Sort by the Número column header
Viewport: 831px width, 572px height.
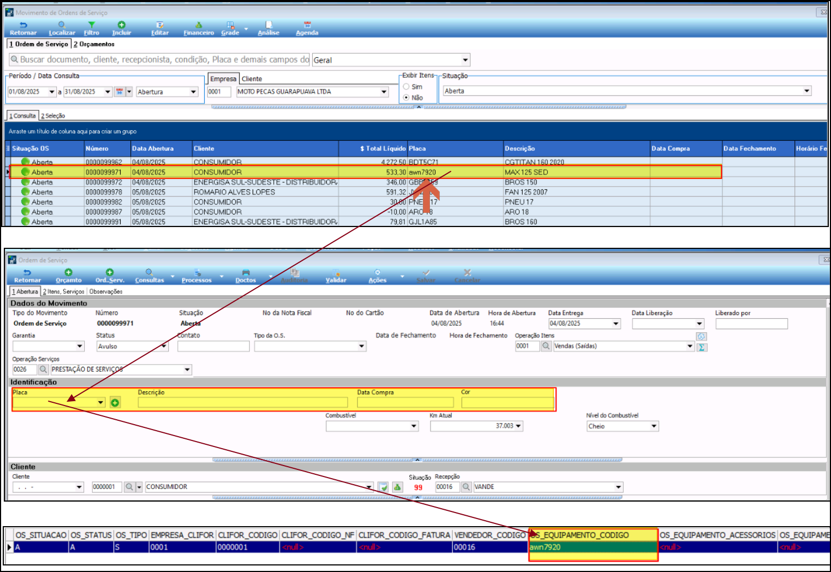107,148
